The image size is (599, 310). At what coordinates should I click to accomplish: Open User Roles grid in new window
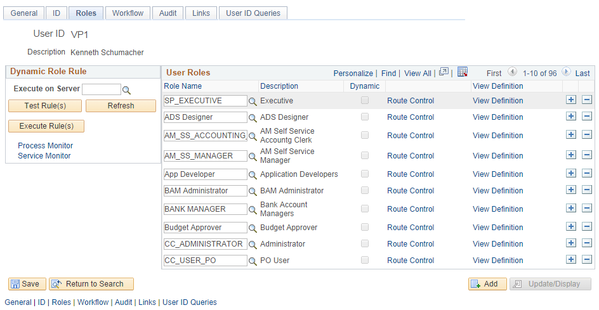coord(444,72)
